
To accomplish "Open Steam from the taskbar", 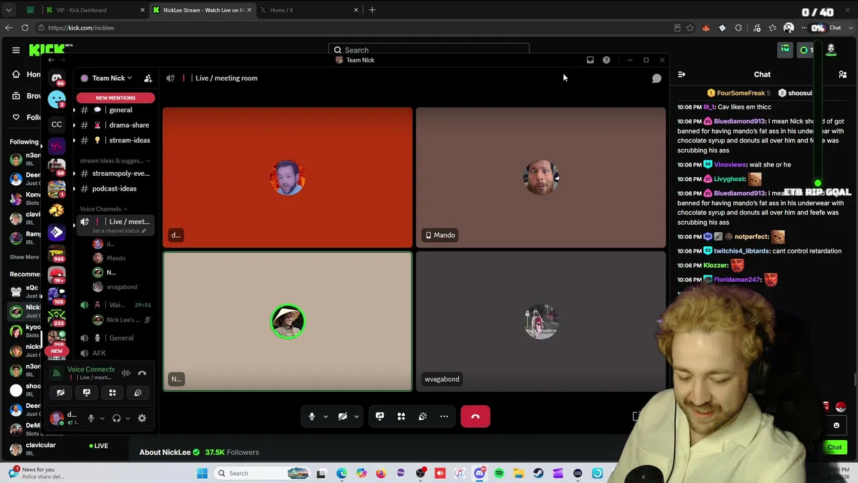I will [538, 474].
